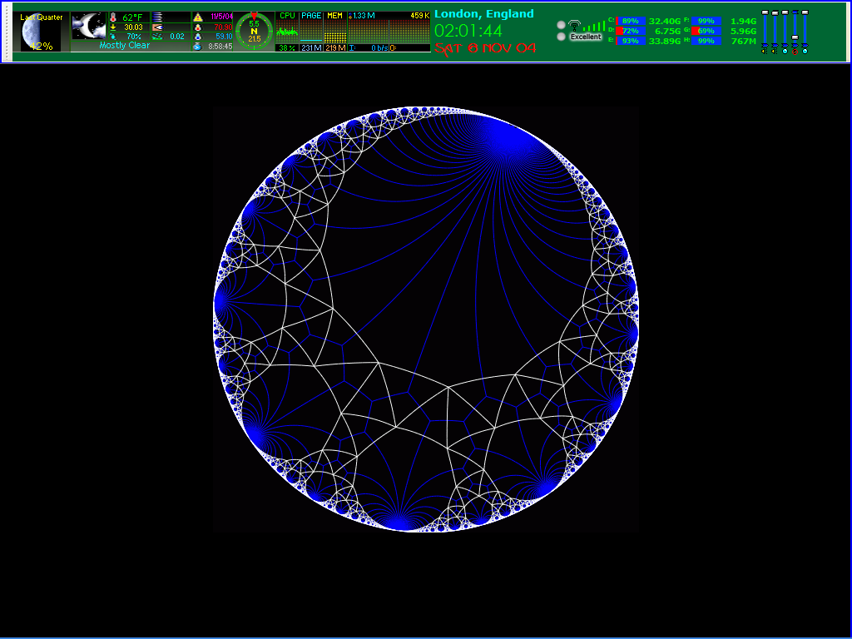Click the barometric pressure icon beside 30.03

coord(113,27)
